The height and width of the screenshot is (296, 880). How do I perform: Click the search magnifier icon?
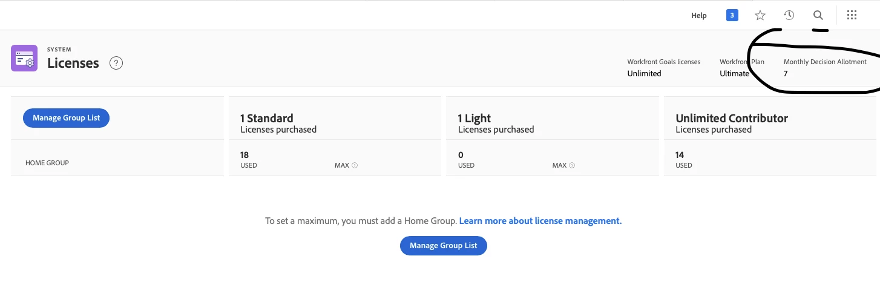click(818, 15)
